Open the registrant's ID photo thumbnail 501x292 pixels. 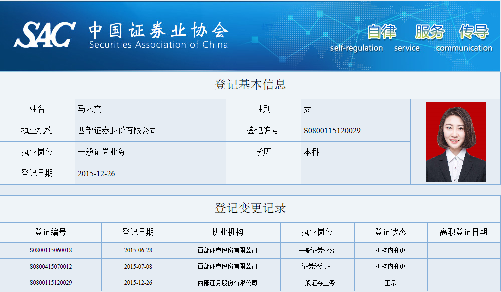[x=455, y=142]
